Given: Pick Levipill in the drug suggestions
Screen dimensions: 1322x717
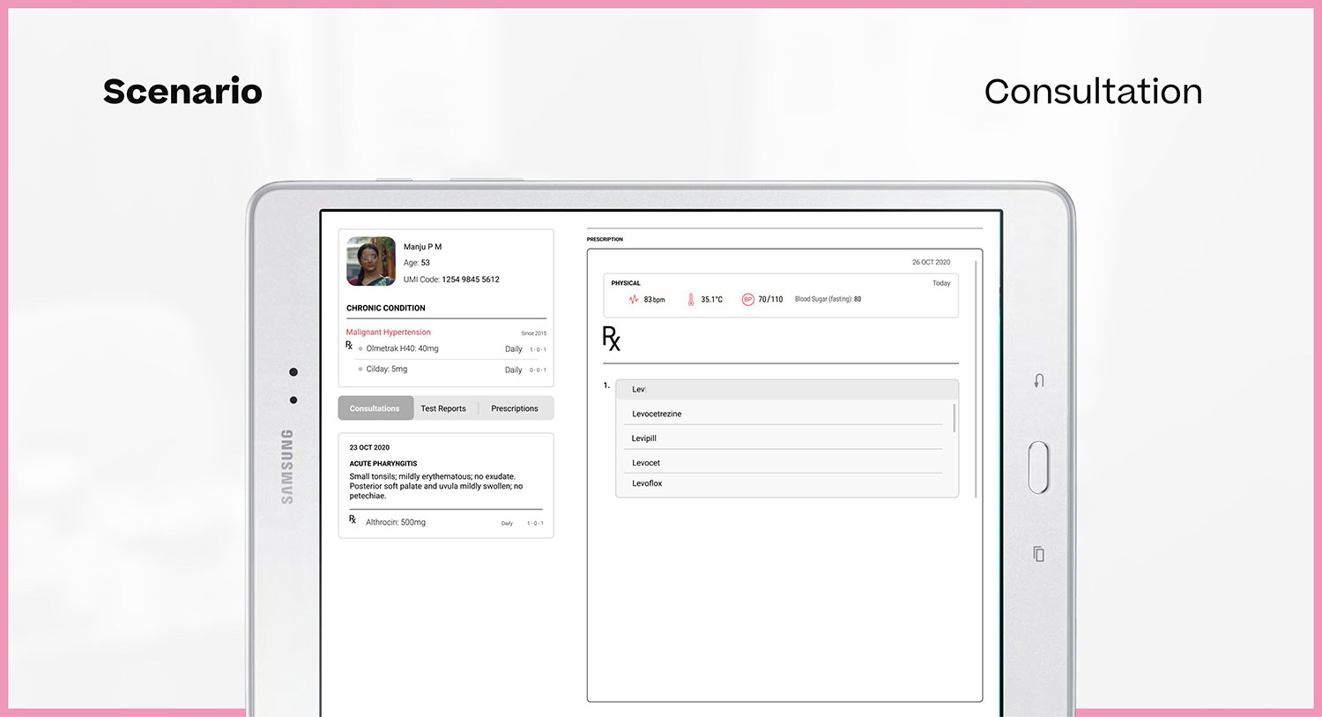Looking at the screenshot, I should click(644, 438).
